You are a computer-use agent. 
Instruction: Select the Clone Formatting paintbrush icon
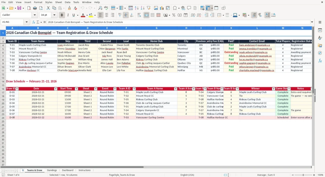point(70,8)
